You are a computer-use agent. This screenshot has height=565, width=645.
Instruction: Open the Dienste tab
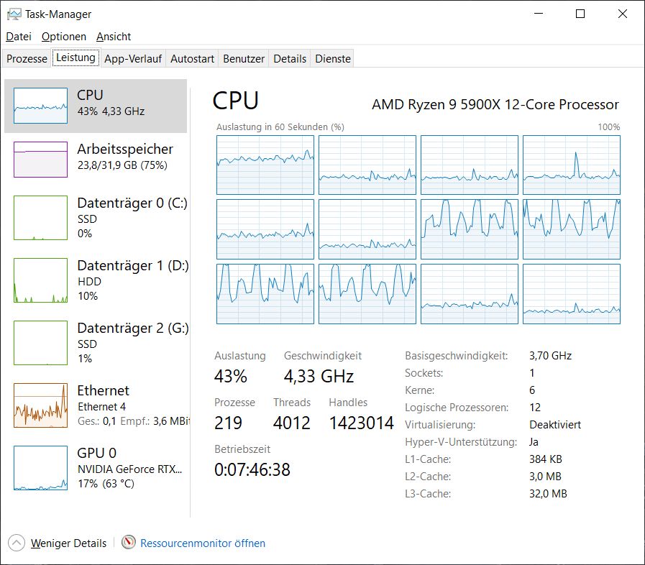[x=333, y=59]
